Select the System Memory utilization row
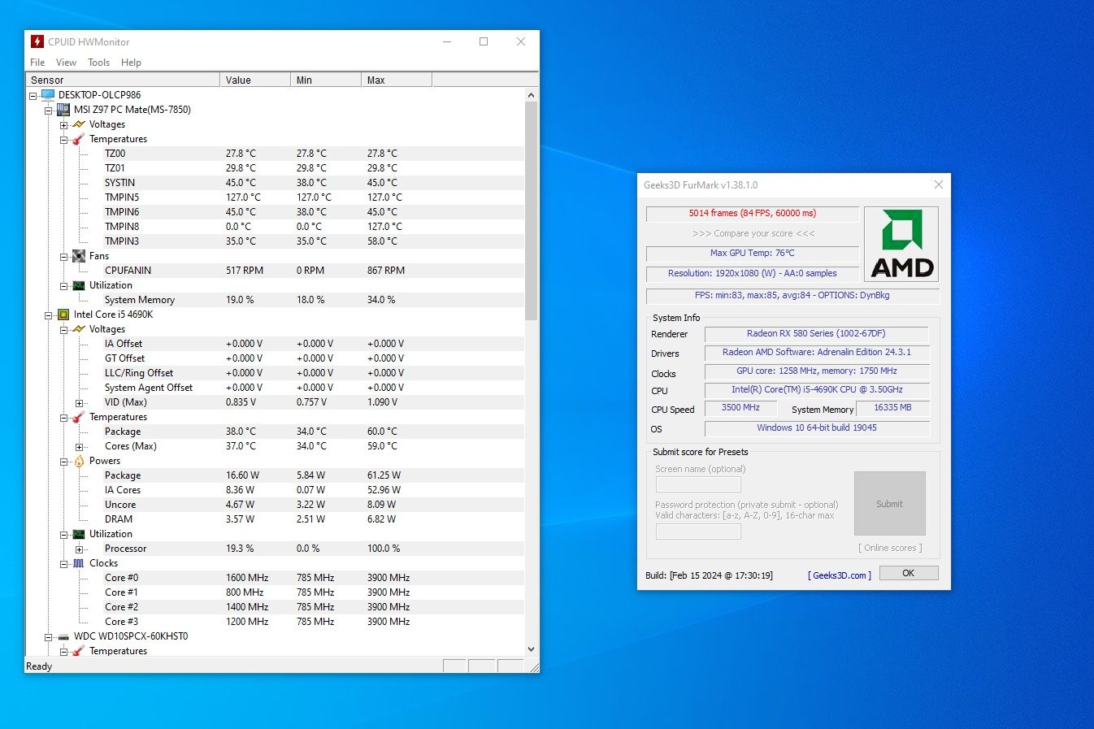Screen dimensions: 1094x729 click(x=276, y=300)
